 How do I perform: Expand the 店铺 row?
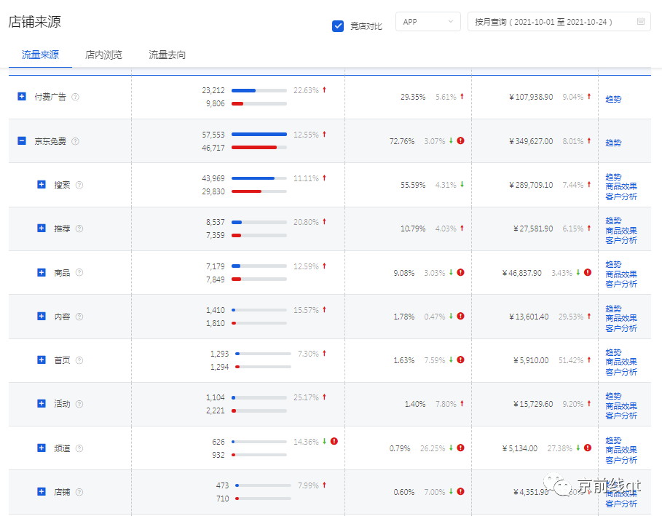click(42, 491)
